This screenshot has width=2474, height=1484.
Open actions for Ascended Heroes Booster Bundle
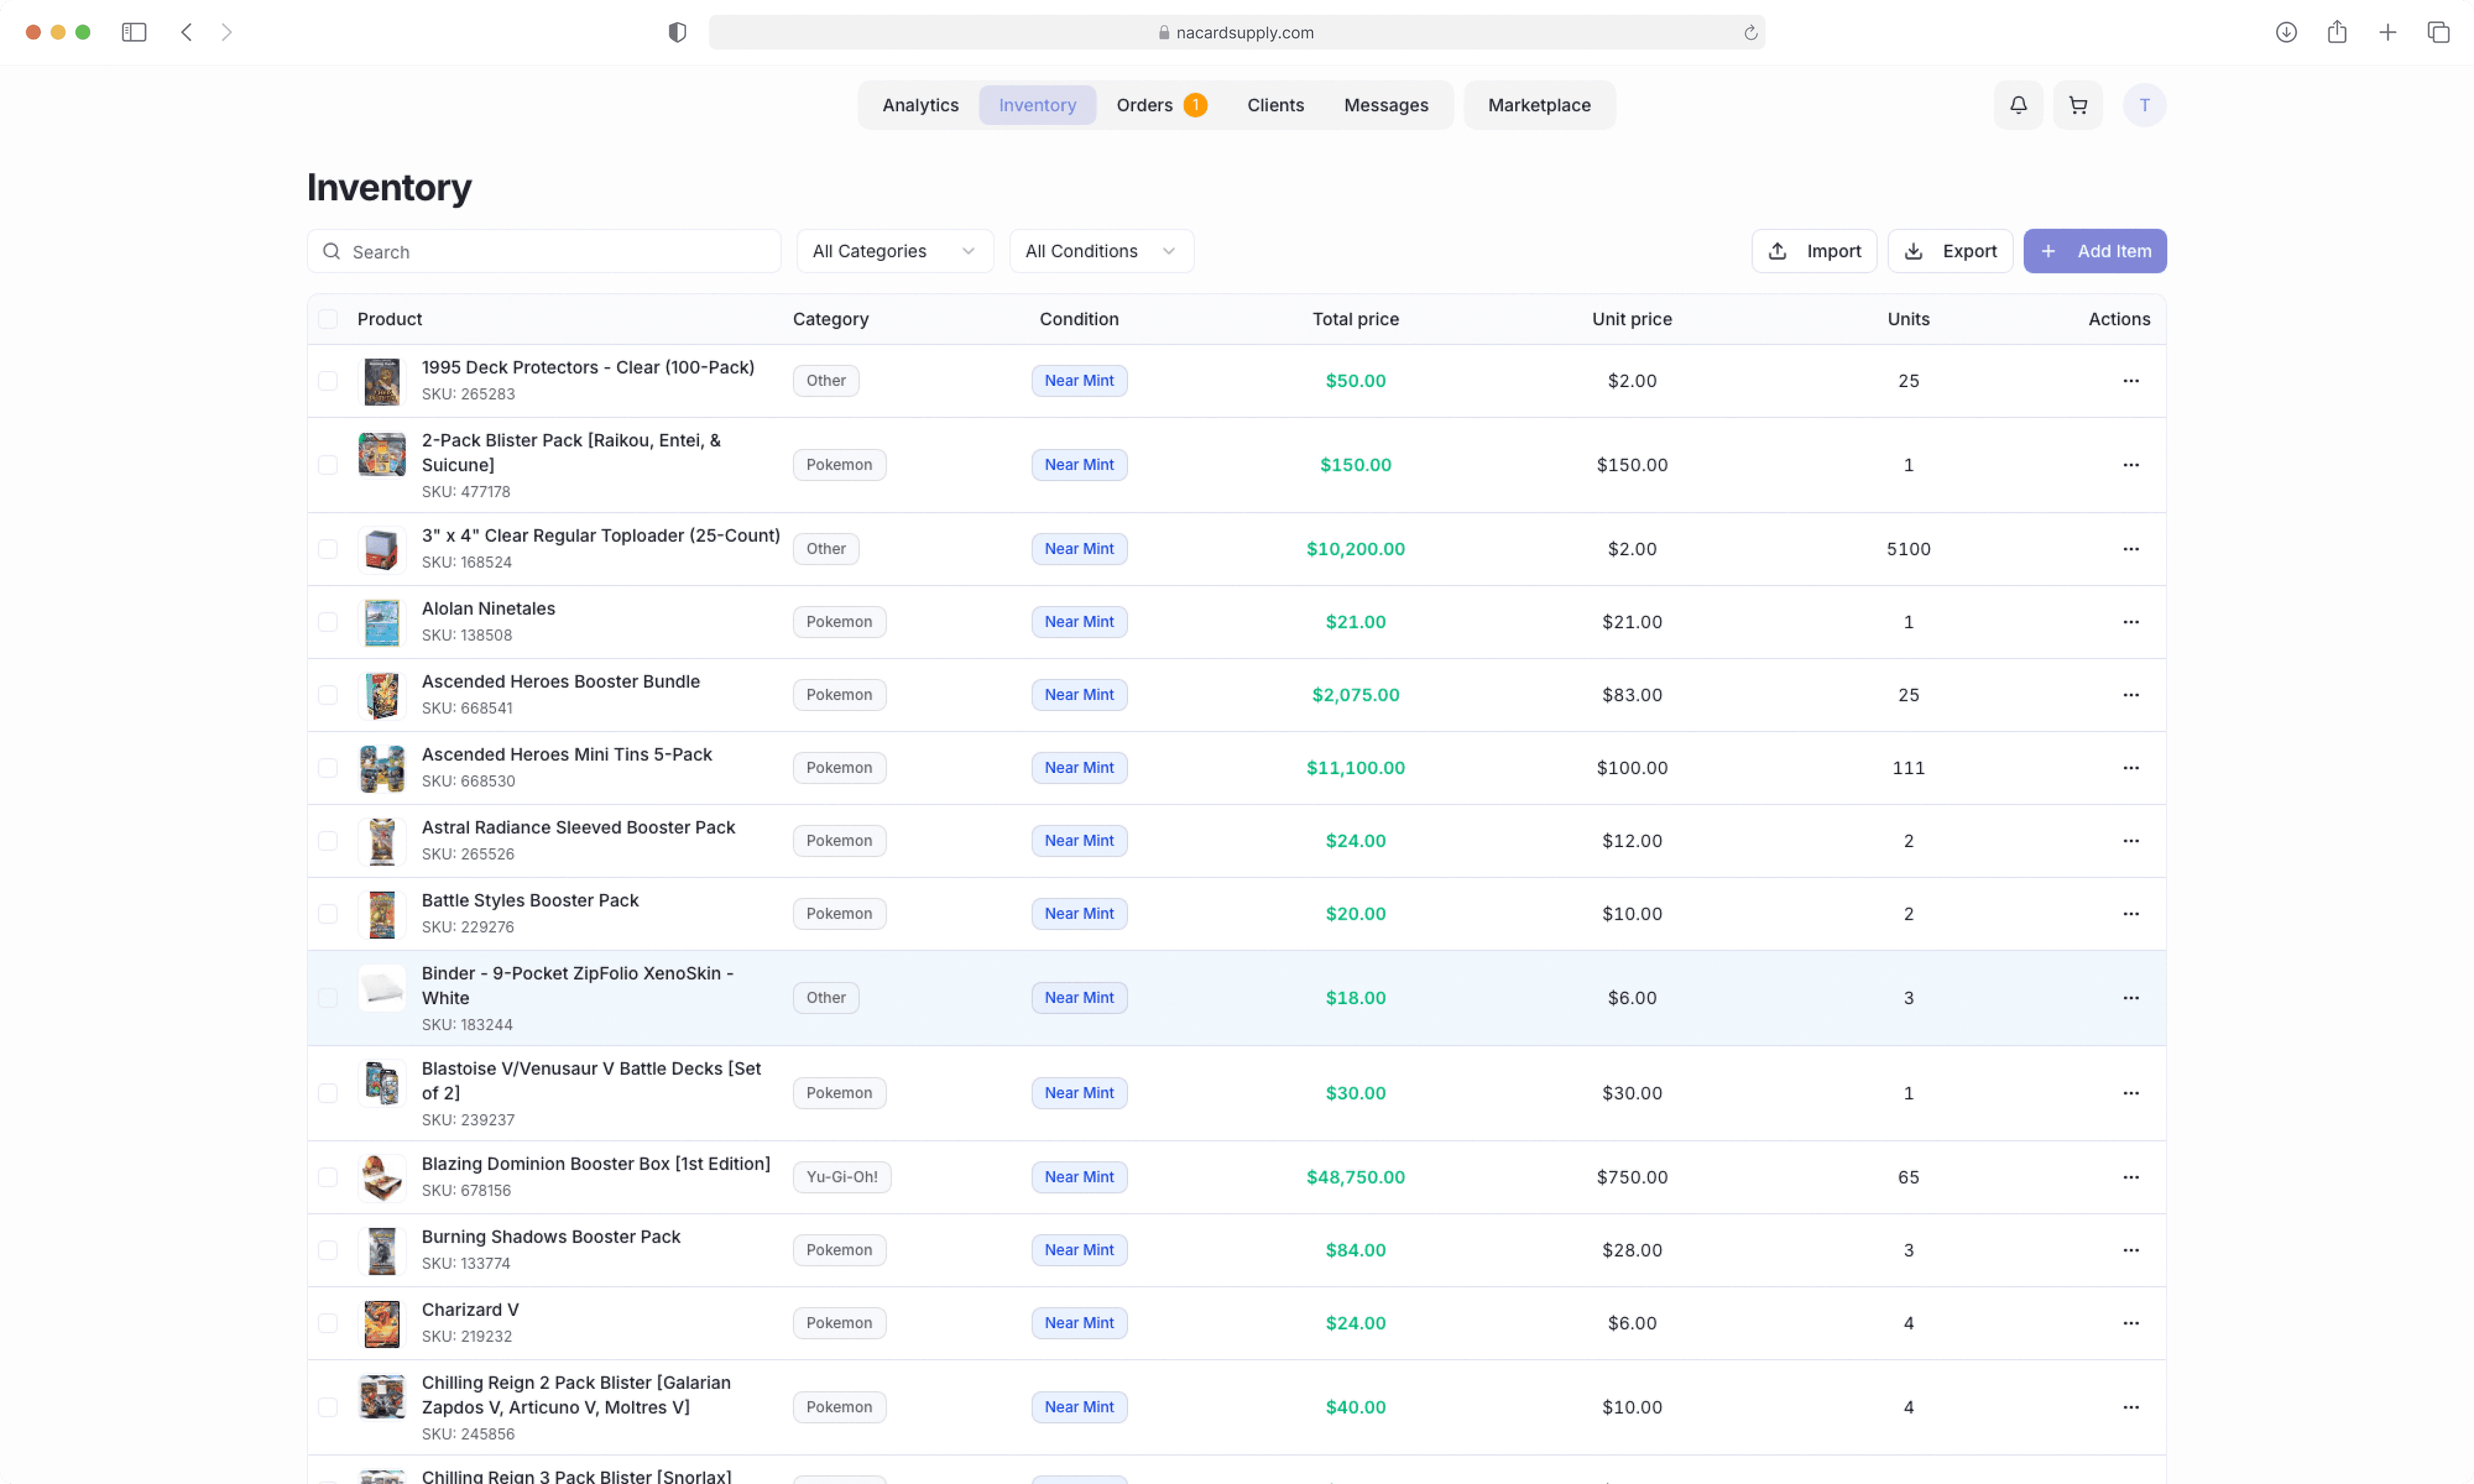point(2131,695)
